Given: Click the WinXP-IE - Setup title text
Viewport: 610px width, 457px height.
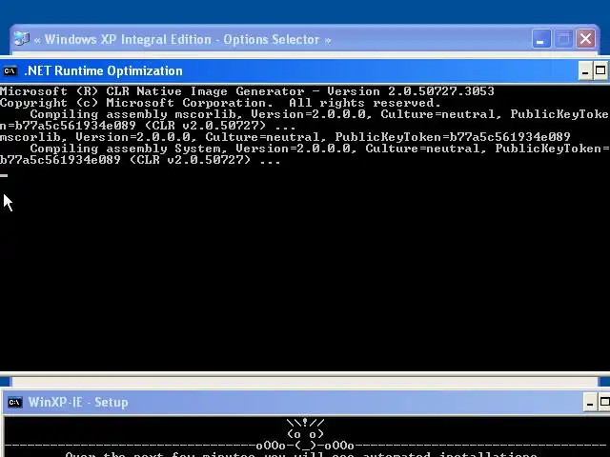Looking at the screenshot, I should coord(78,402).
